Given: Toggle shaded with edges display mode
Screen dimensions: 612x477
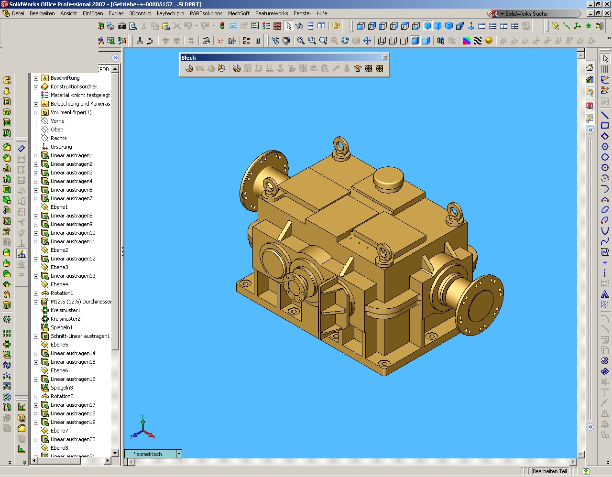Looking at the screenshot, I should (x=415, y=41).
